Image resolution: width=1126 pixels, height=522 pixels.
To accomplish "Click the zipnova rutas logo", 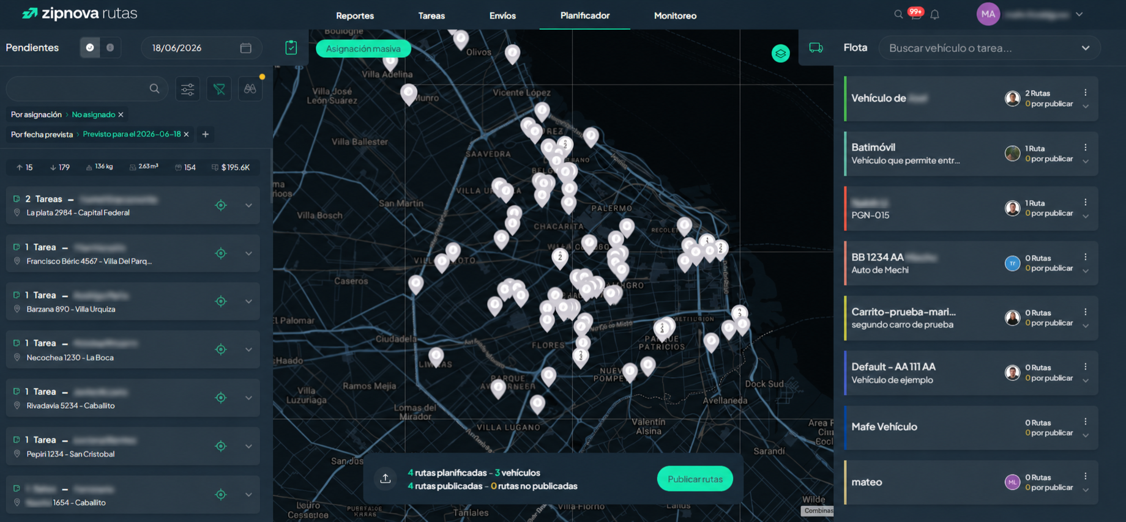I will (x=80, y=13).
